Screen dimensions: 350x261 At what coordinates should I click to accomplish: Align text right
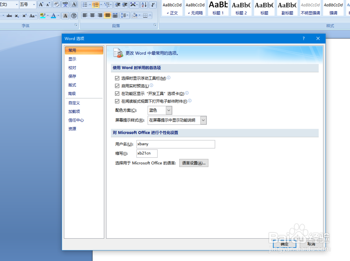tap(100, 15)
